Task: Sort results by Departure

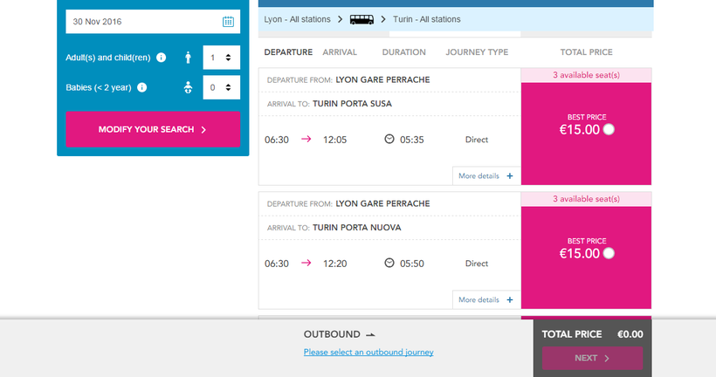Action: (x=288, y=52)
